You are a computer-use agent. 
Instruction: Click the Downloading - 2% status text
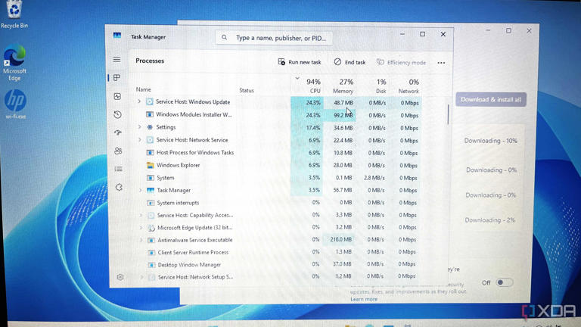(x=490, y=220)
